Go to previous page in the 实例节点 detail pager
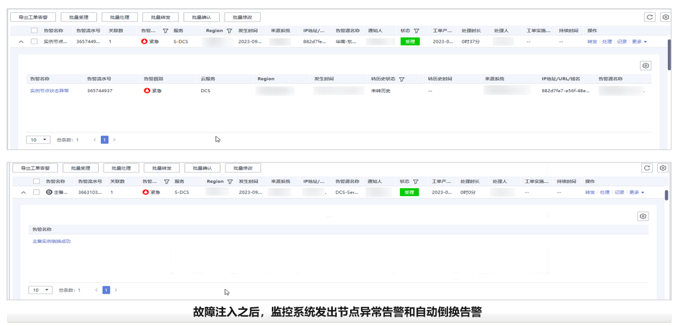677x326 pixels. [x=95, y=140]
